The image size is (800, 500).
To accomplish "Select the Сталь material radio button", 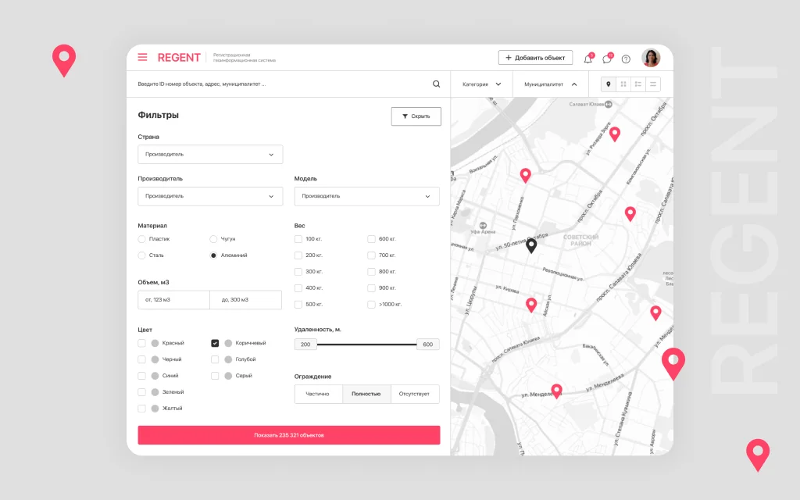I will tap(142, 255).
